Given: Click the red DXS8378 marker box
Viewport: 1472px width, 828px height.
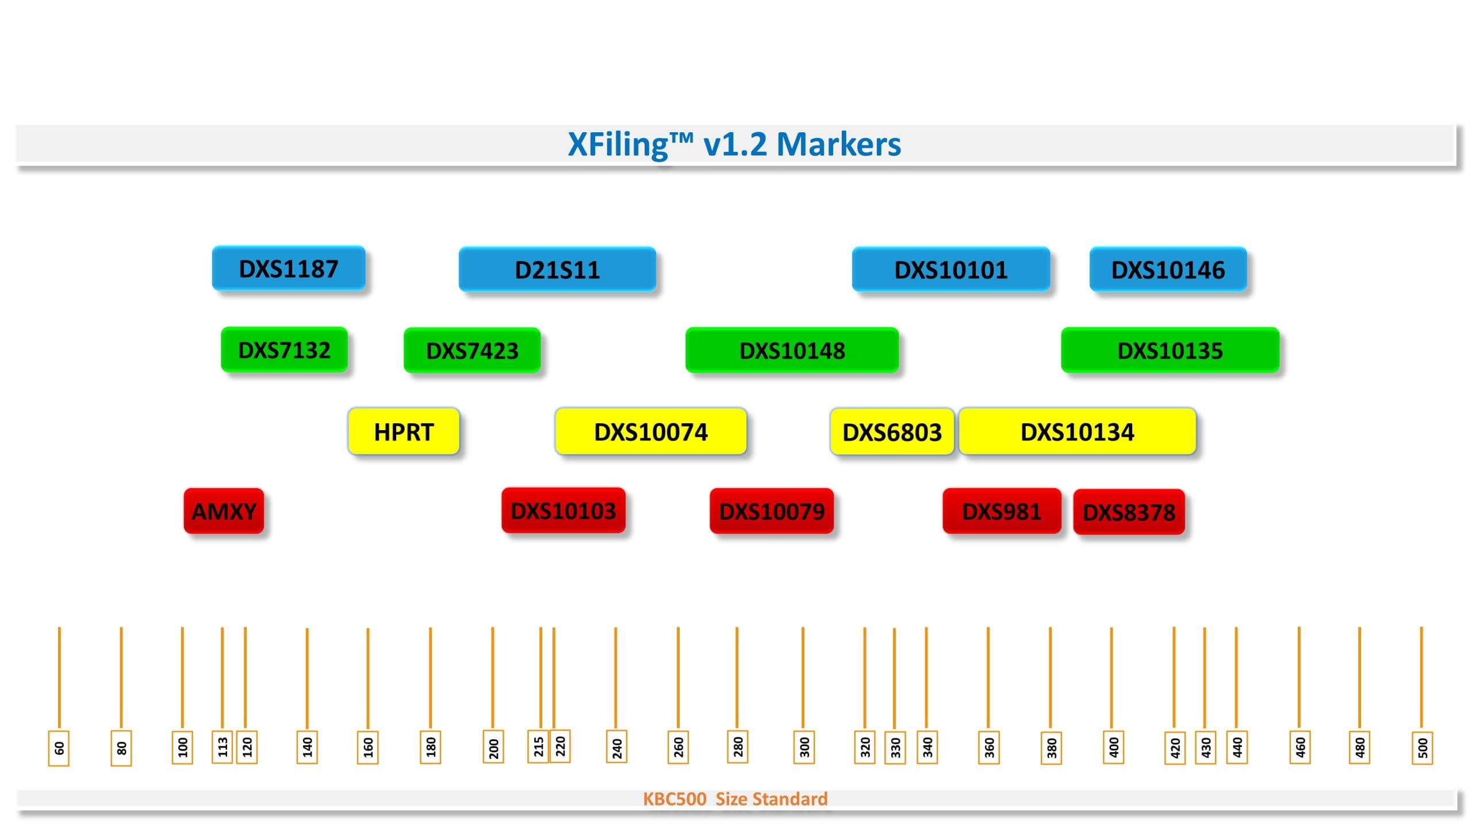Looking at the screenshot, I should point(1129,512).
